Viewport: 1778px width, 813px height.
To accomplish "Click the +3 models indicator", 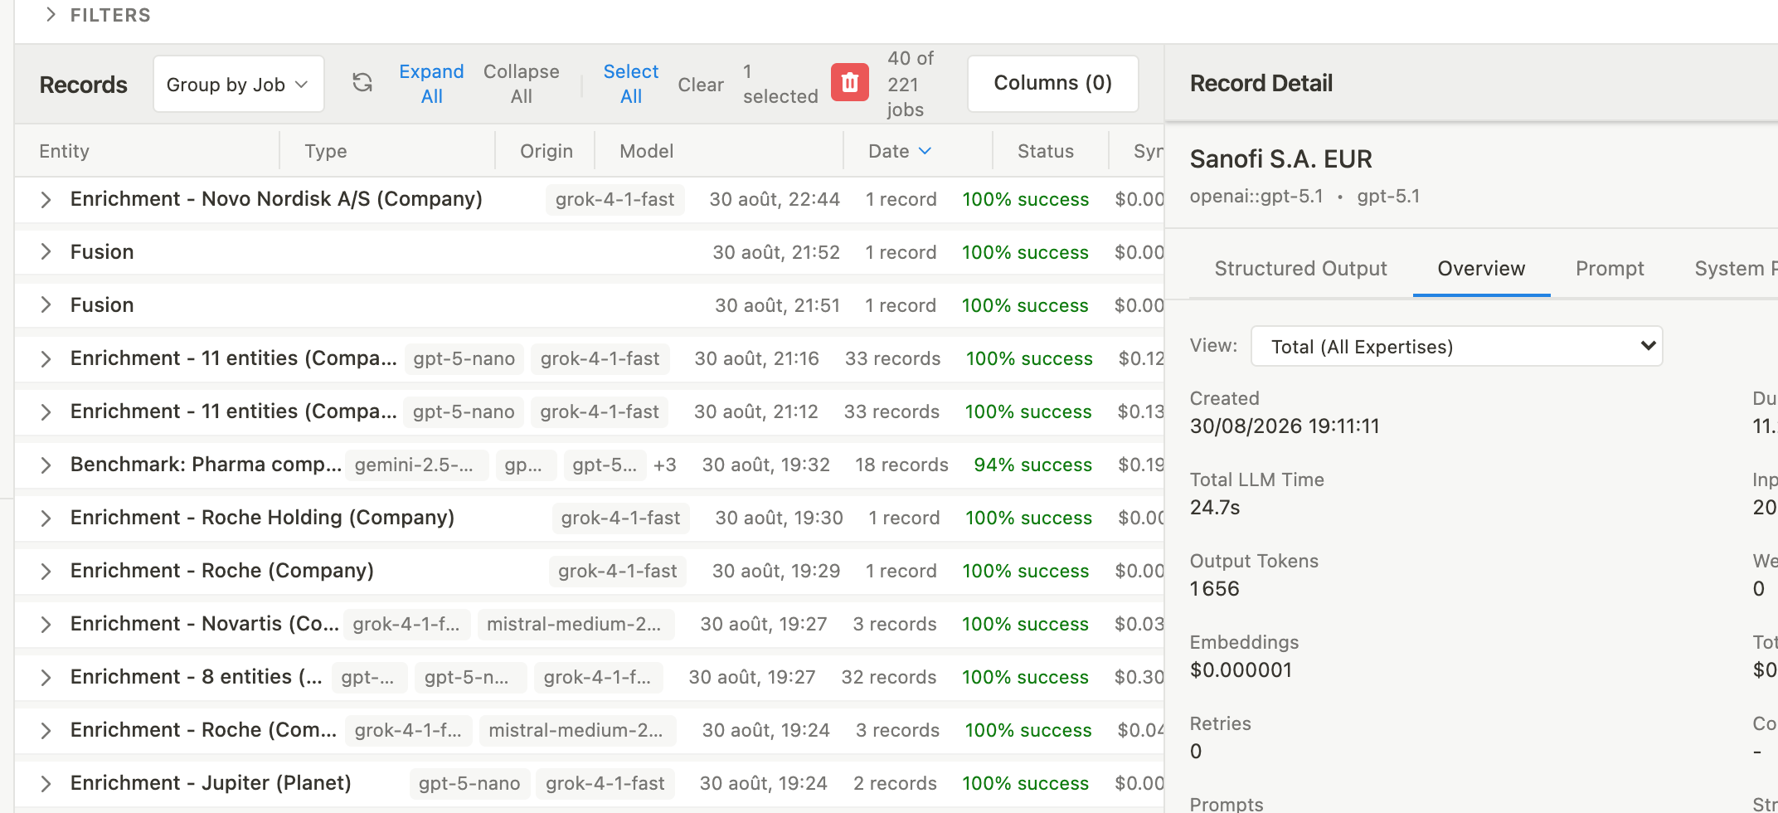I will 664,465.
